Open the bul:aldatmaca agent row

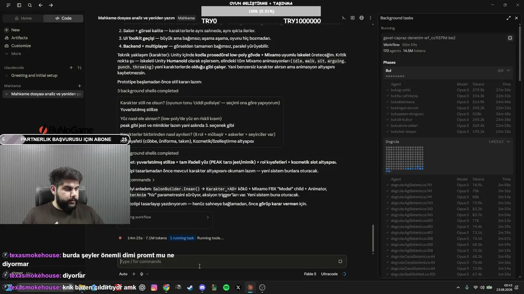tap(448, 102)
